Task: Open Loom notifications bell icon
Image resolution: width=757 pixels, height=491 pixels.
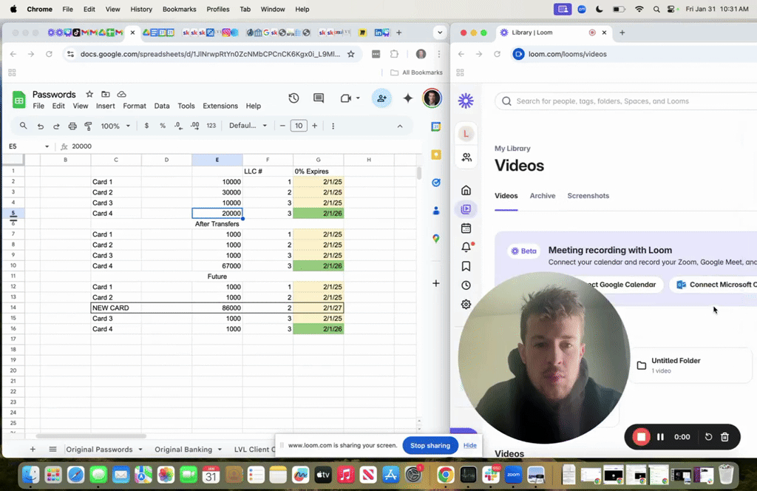Action: (x=466, y=247)
